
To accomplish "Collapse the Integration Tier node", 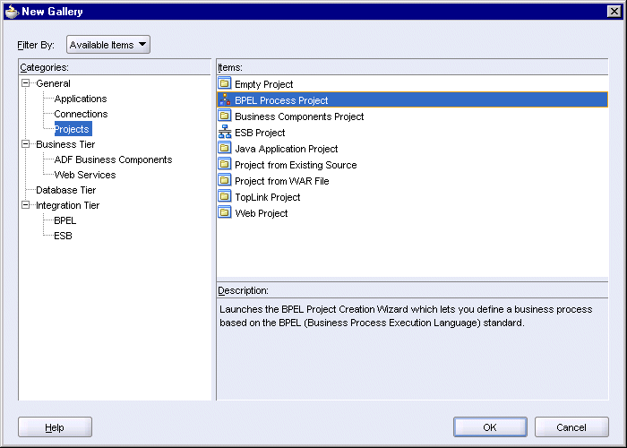I will [x=26, y=205].
